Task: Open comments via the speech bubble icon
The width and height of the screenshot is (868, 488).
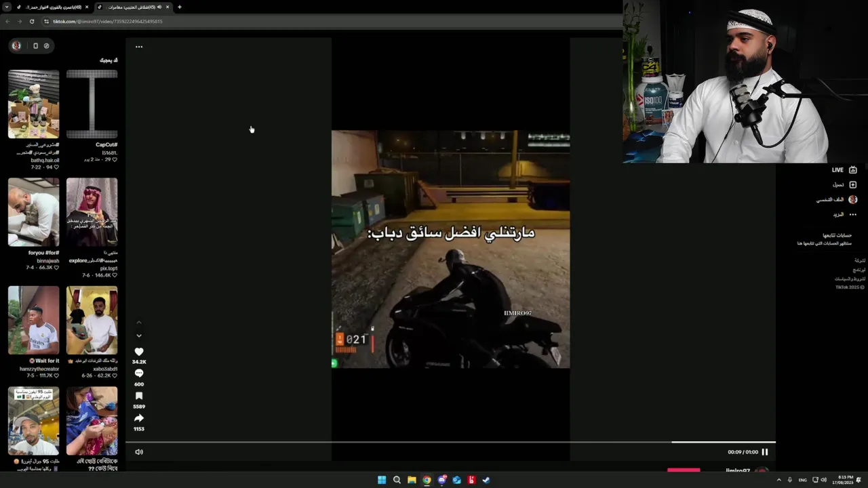Action: point(139,373)
